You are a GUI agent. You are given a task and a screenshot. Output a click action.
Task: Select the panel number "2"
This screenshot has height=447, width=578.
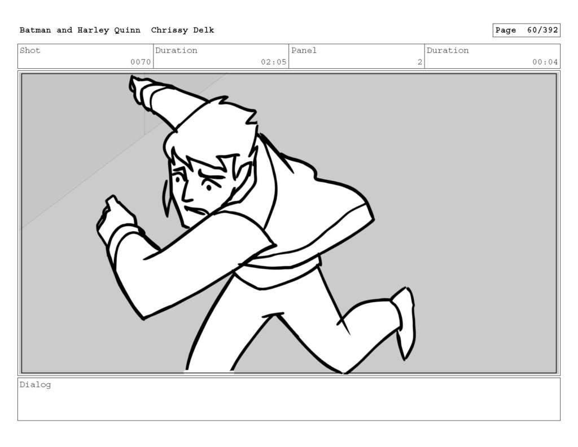click(x=420, y=62)
